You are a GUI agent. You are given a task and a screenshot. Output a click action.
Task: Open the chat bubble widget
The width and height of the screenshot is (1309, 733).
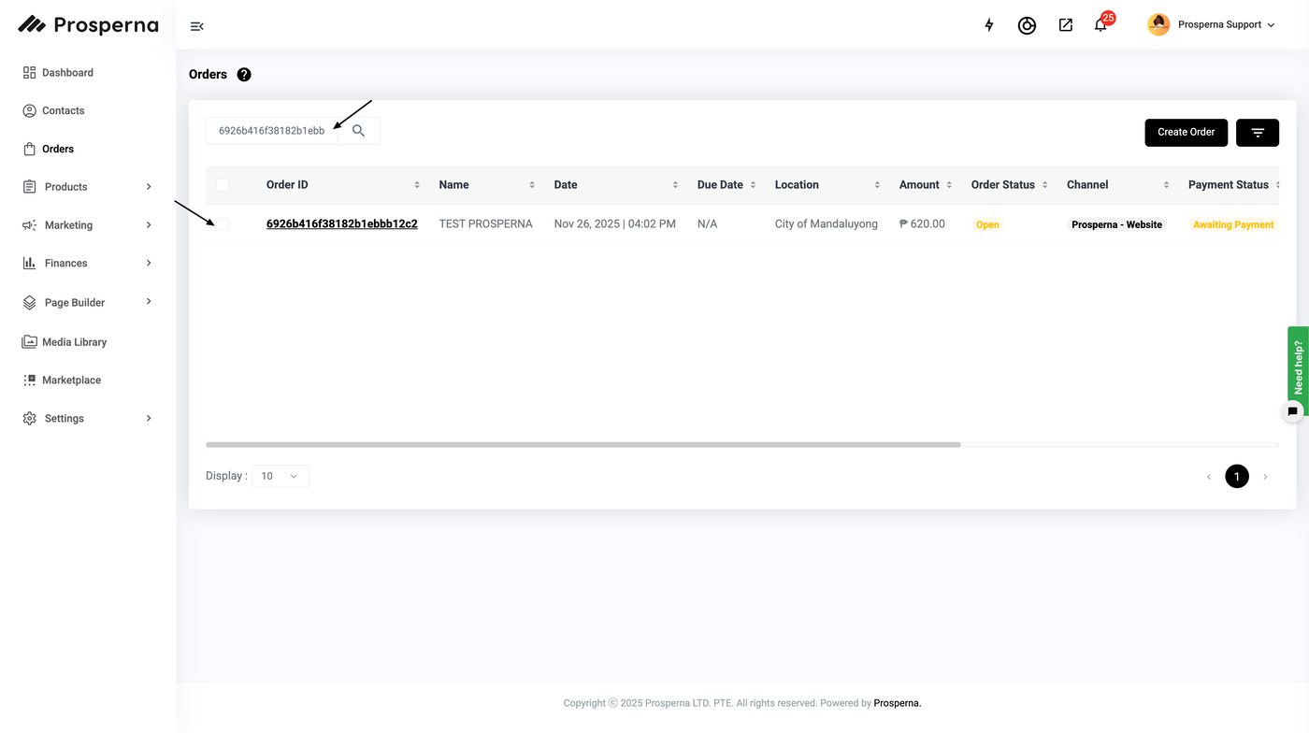pyautogui.click(x=1292, y=411)
